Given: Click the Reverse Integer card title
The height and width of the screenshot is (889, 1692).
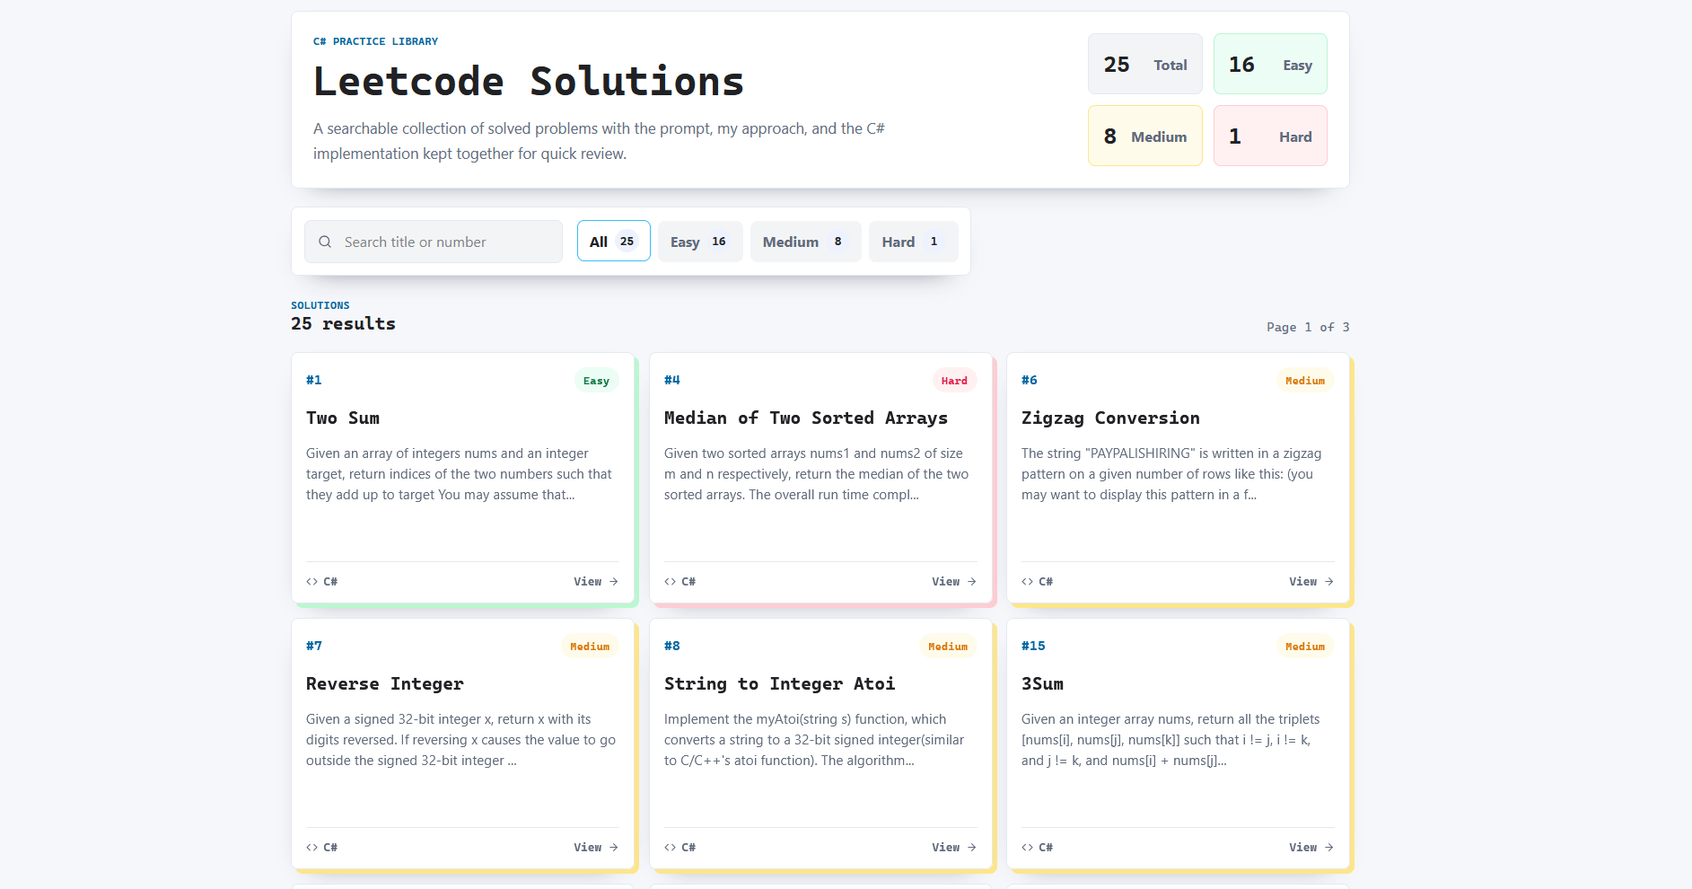Looking at the screenshot, I should [x=385, y=683].
